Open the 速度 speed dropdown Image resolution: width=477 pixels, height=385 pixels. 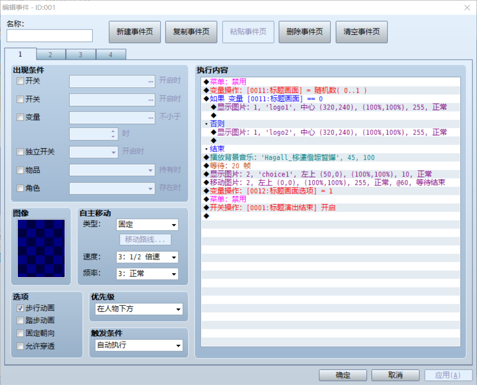(147, 257)
